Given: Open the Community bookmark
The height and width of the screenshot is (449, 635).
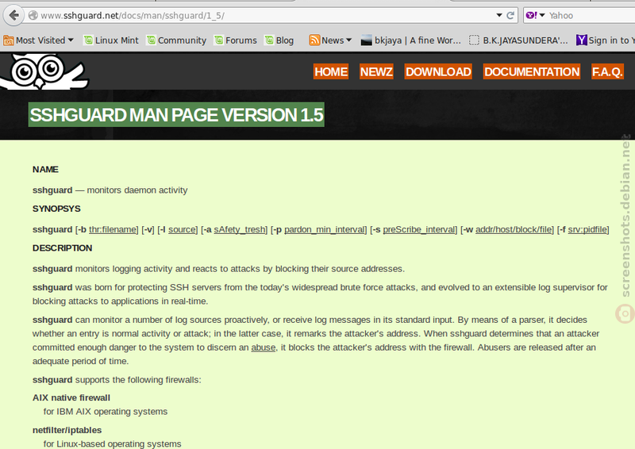Looking at the screenshot, I should pos(176,40).
